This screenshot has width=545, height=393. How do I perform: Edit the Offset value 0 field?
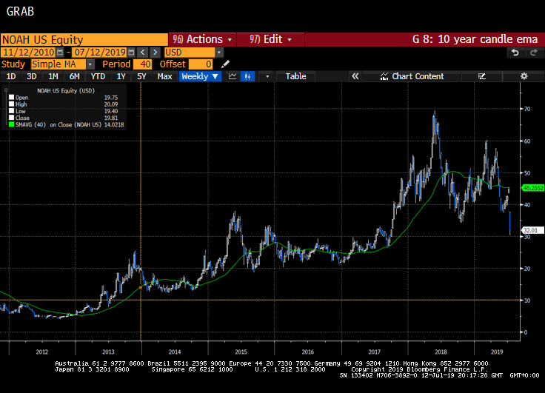[x=201, y=64]
